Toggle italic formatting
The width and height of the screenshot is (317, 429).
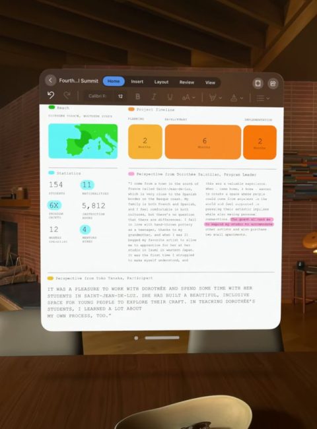pos(154,96)
